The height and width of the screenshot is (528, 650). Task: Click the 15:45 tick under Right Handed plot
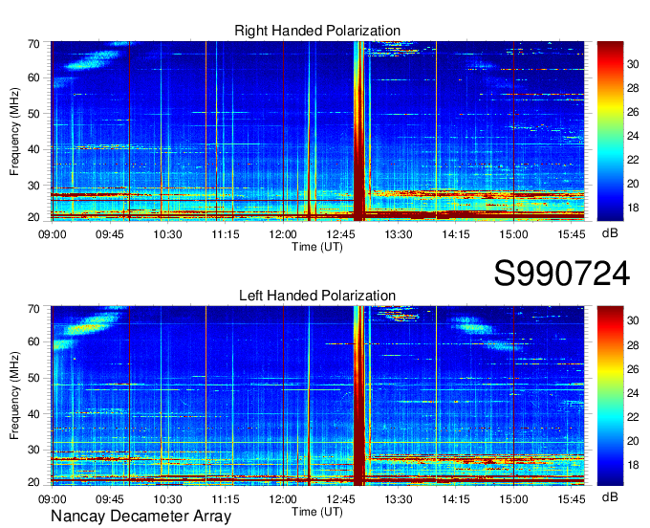point(572,234)
